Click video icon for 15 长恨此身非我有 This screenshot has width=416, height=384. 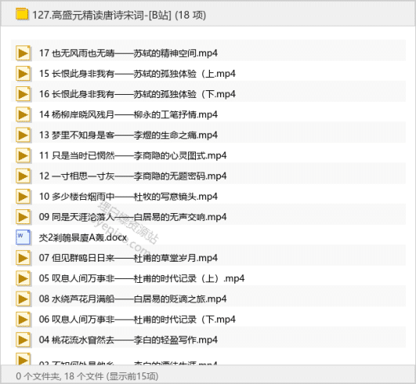(x=23, y=74)
